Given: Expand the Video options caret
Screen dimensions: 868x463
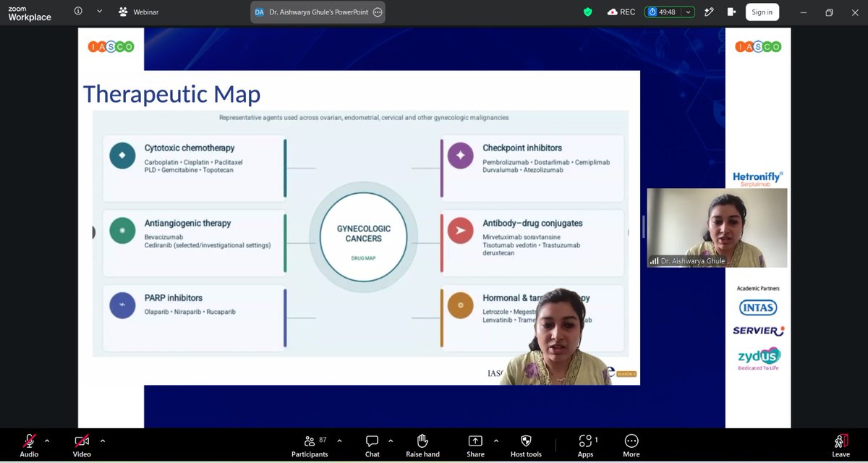Looking at the screenshot, I should pyautogui.click(x=103, y=441).
